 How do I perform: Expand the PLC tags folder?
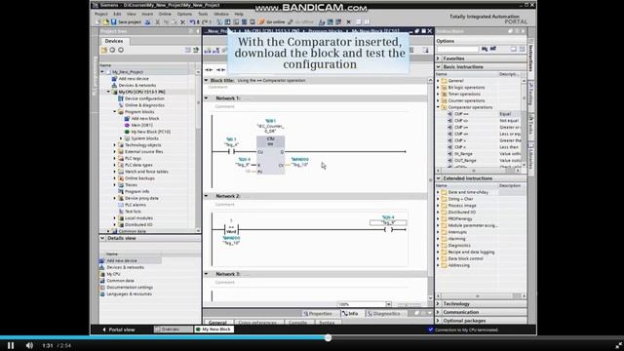pyautogui.click(x=115, y=158)
